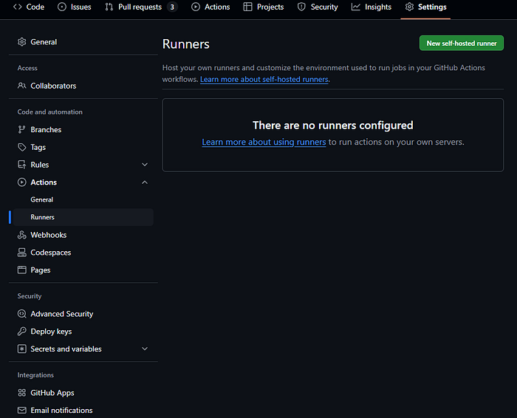Click the Settings gear icon in top navigation

point(409,7)
